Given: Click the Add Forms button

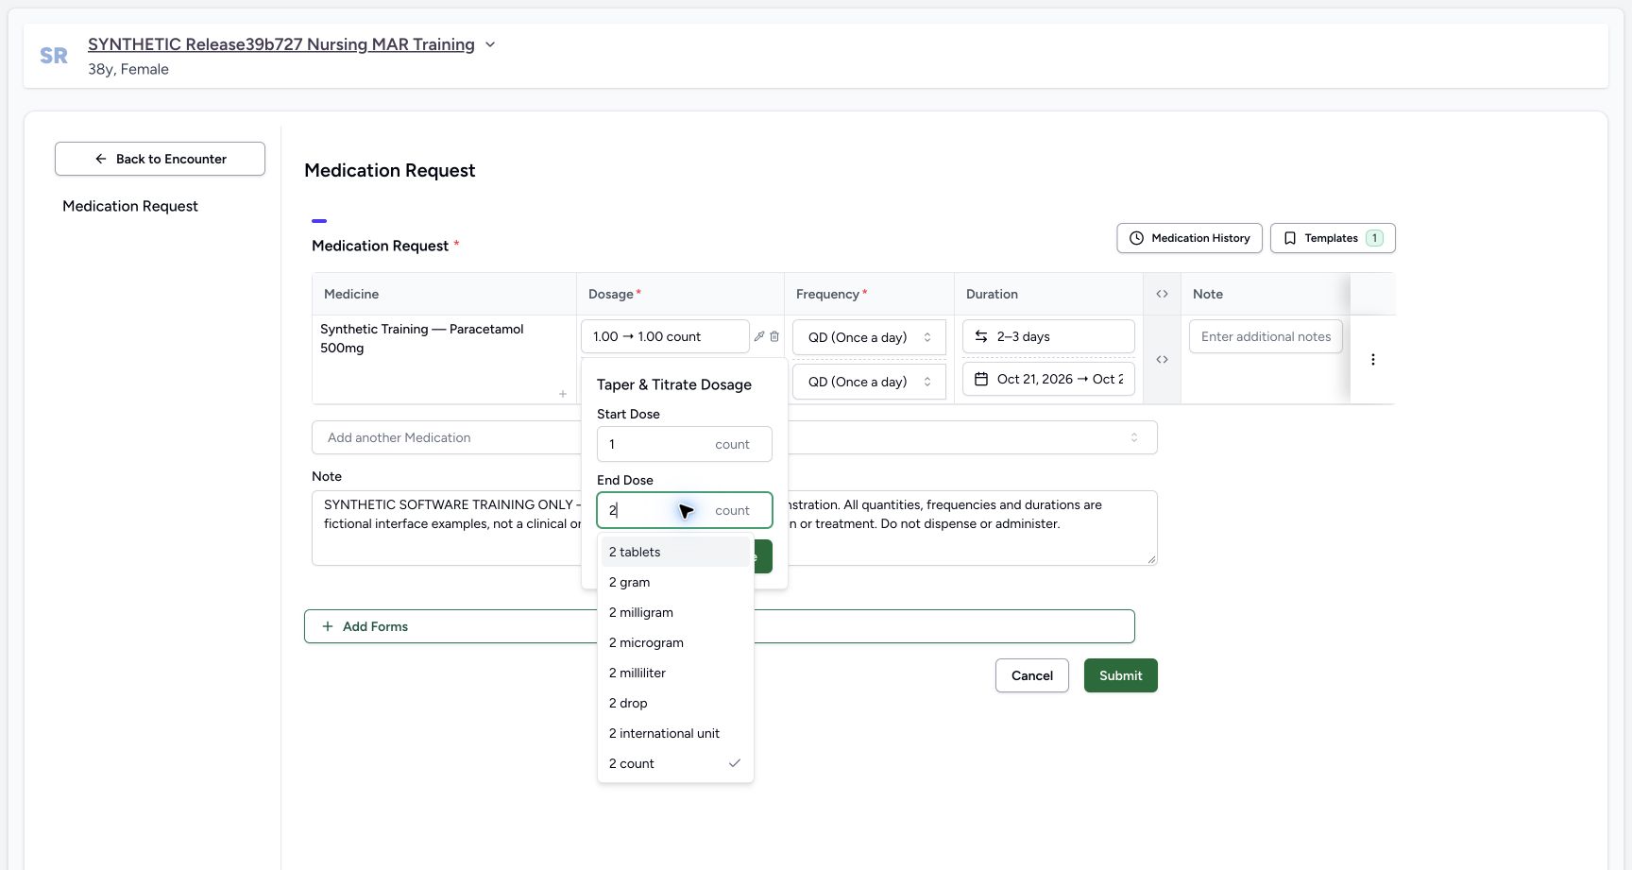Looking at the screenshot, I should 720,626.
